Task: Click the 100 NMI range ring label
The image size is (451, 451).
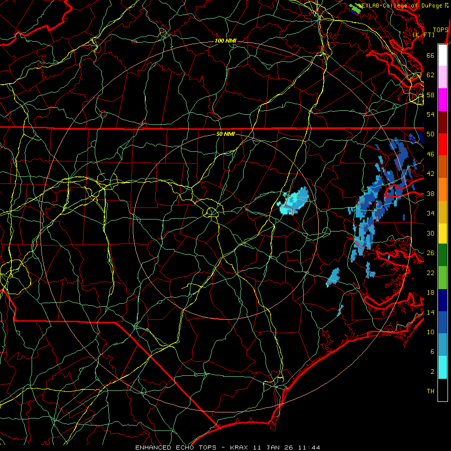Action: tap(225, 41)
